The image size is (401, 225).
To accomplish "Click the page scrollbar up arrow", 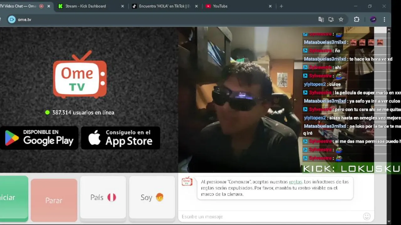I will (x=389, y=30).
